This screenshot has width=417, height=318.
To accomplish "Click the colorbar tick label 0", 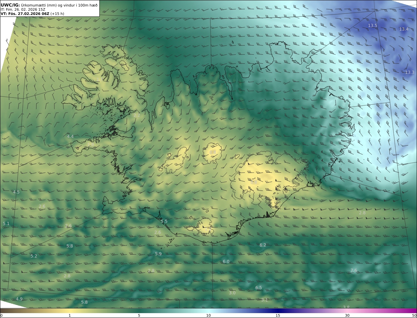I will tap(1, 315).
